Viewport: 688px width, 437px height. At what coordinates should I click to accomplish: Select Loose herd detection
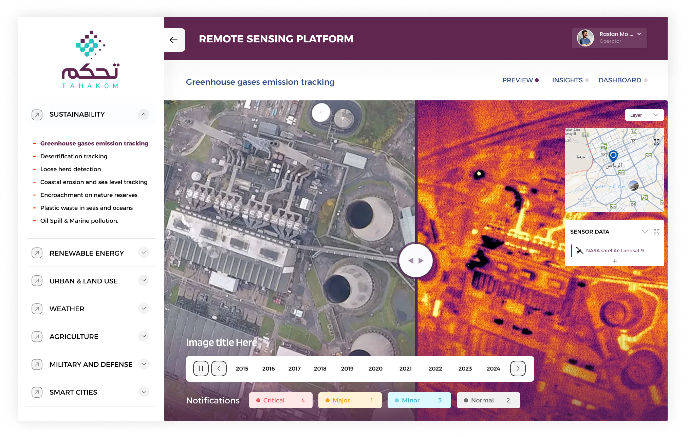point(71,169)
